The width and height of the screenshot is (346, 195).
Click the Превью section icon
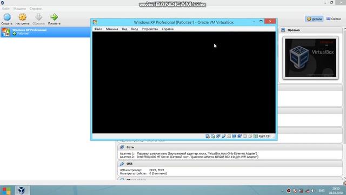click(283, 30)
